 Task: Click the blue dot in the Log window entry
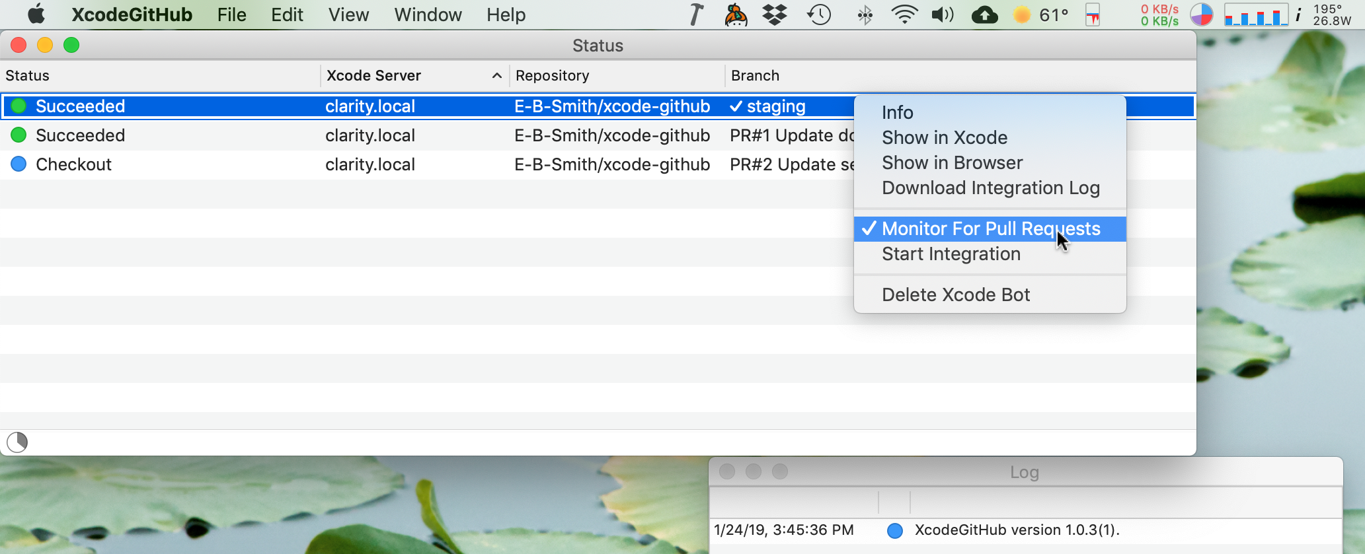point(895,530)
